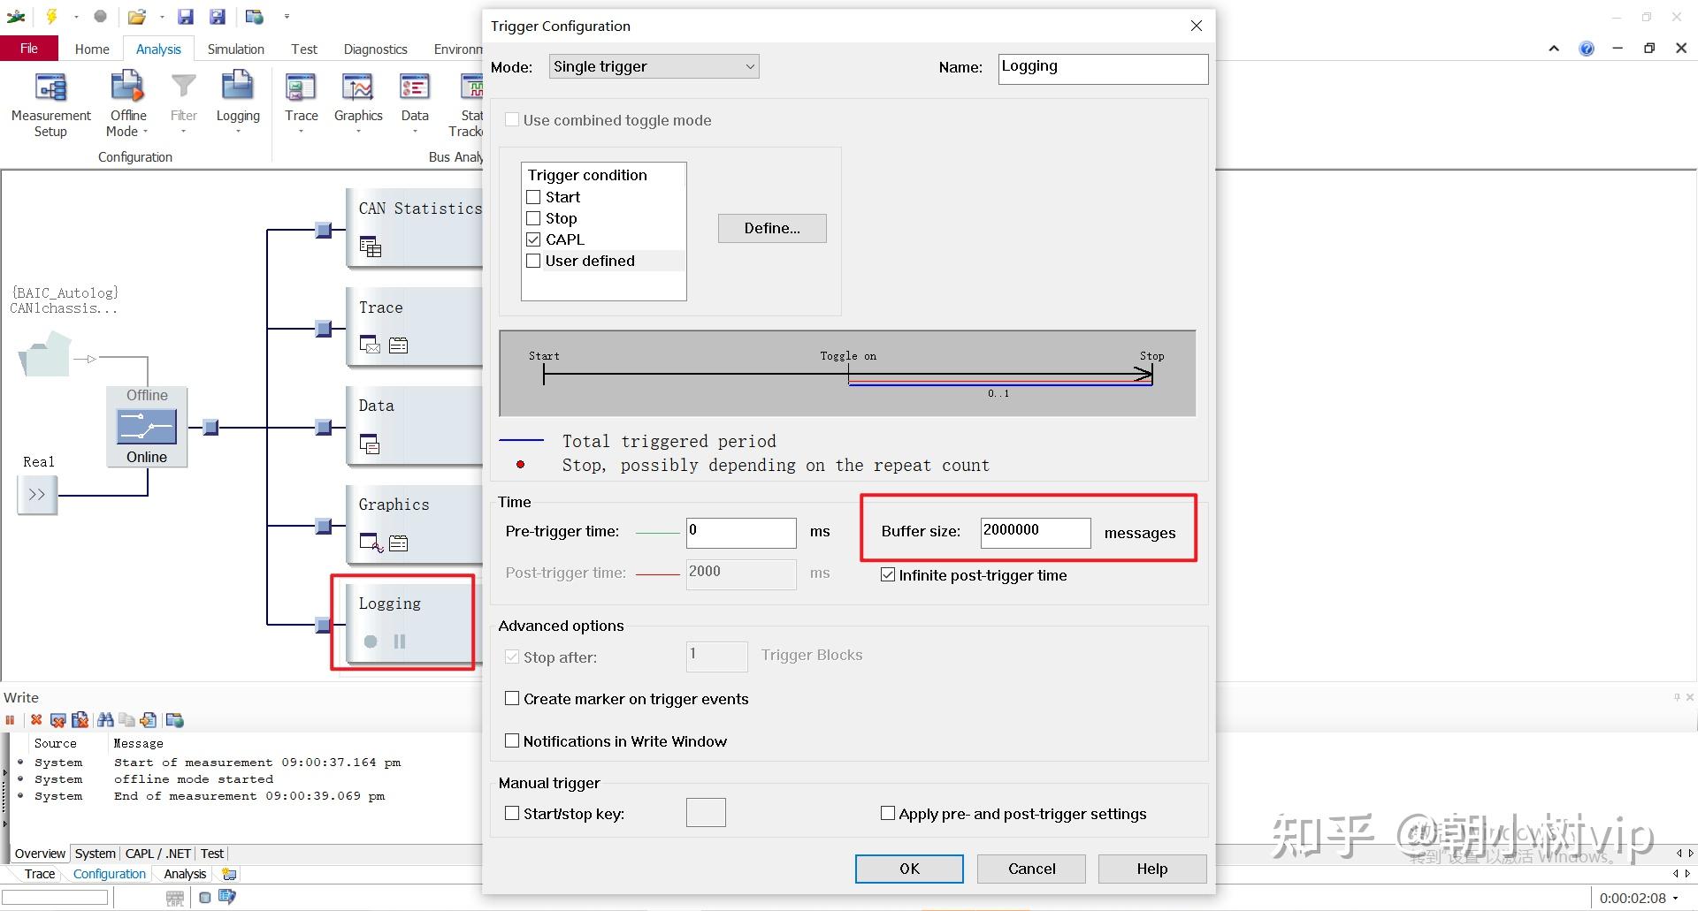The image size is (1698, 911).
Task: Check the Start/stop key checkbox
Action: tap(512, 814)
